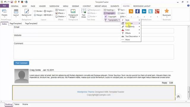Click the LinkedIn social media icon
This screenshot has height=107, width=190.
click(x=144, y=11)
